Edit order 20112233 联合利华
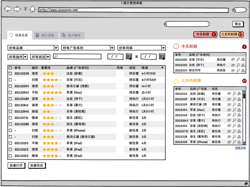Image resolution: width=250 pixels, height=187 pixels. pos(233,70)
